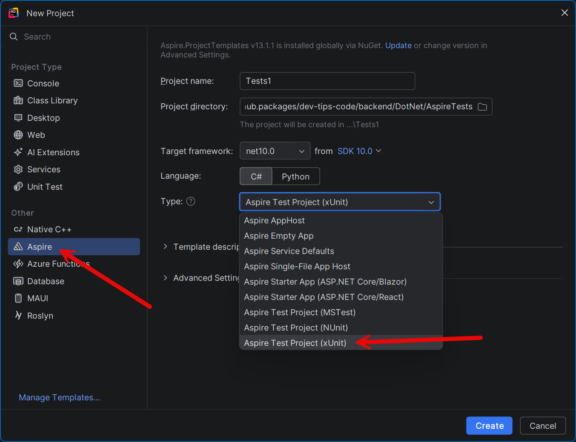The width and height of the screenshot is (576, 442).
Task: Click the Desktop monitor icon
Action: tap(18, 117)
